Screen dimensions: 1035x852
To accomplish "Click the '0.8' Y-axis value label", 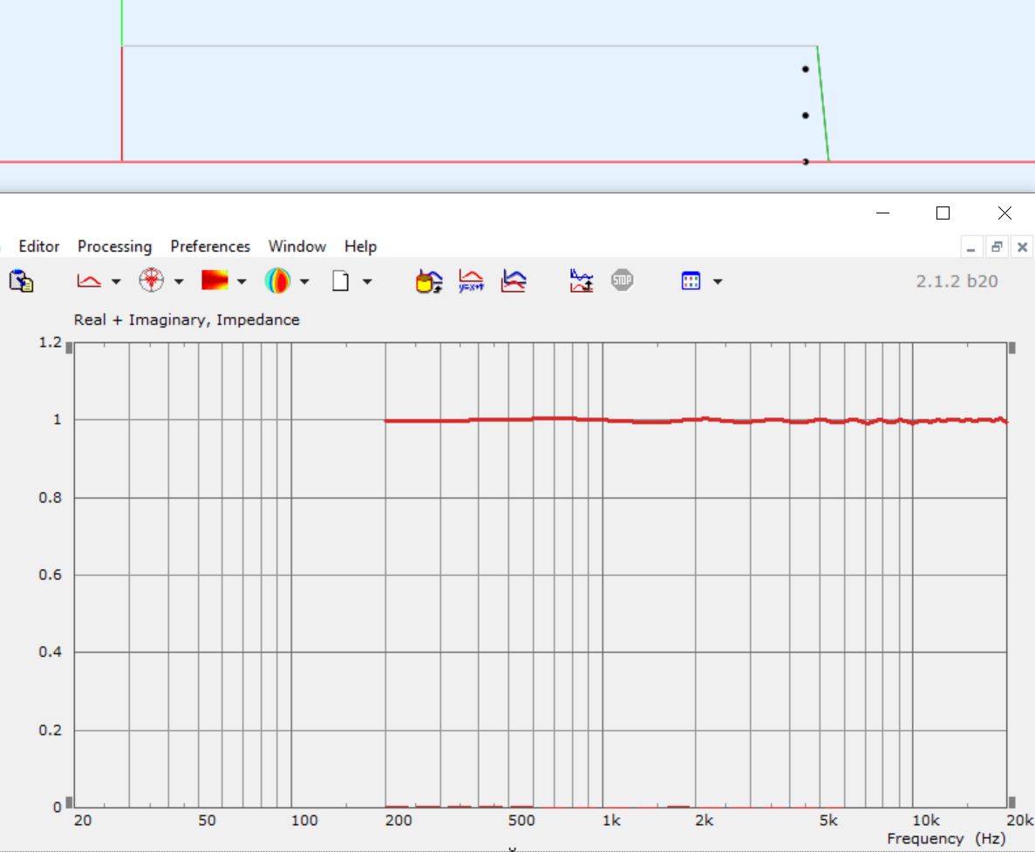I will [51, 498].
